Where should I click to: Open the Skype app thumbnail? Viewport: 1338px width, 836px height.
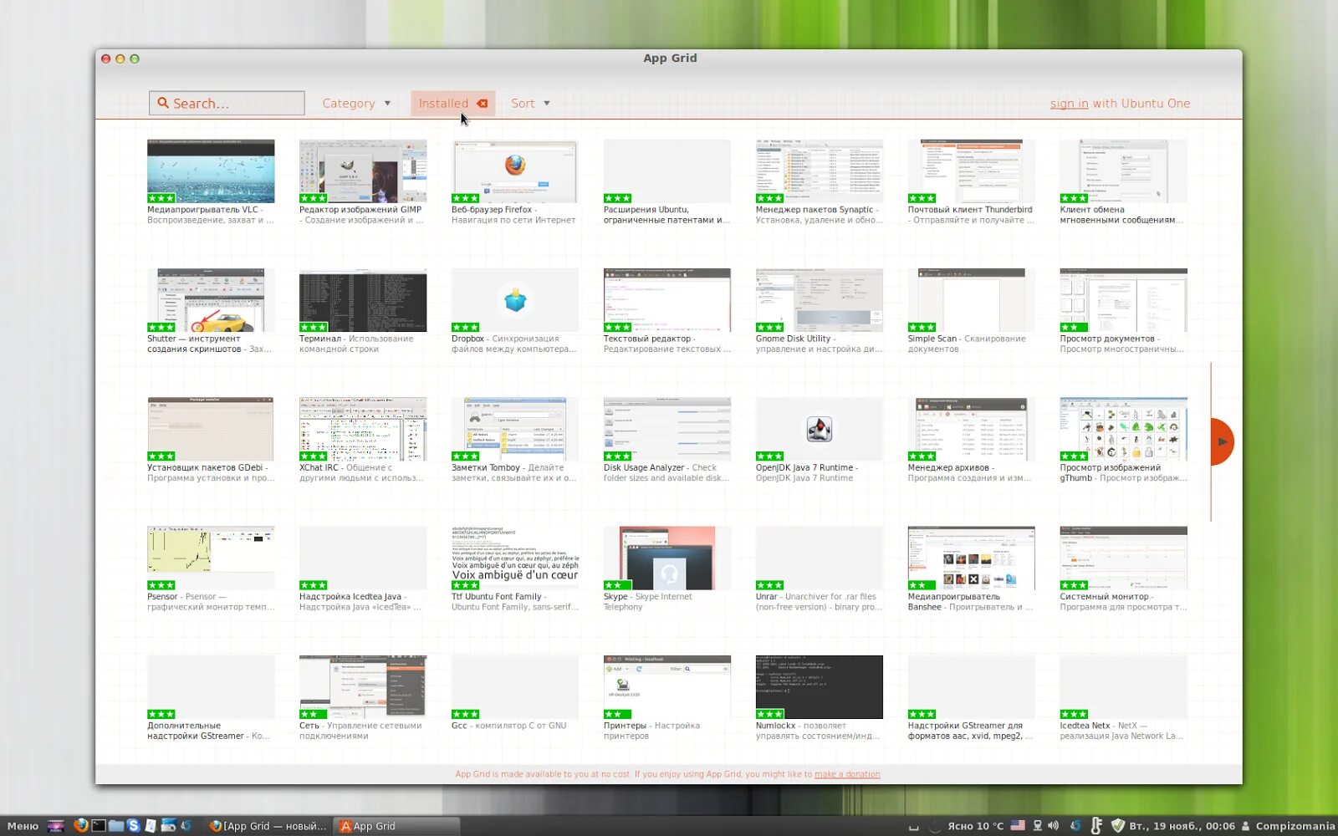tap(667, 558)
